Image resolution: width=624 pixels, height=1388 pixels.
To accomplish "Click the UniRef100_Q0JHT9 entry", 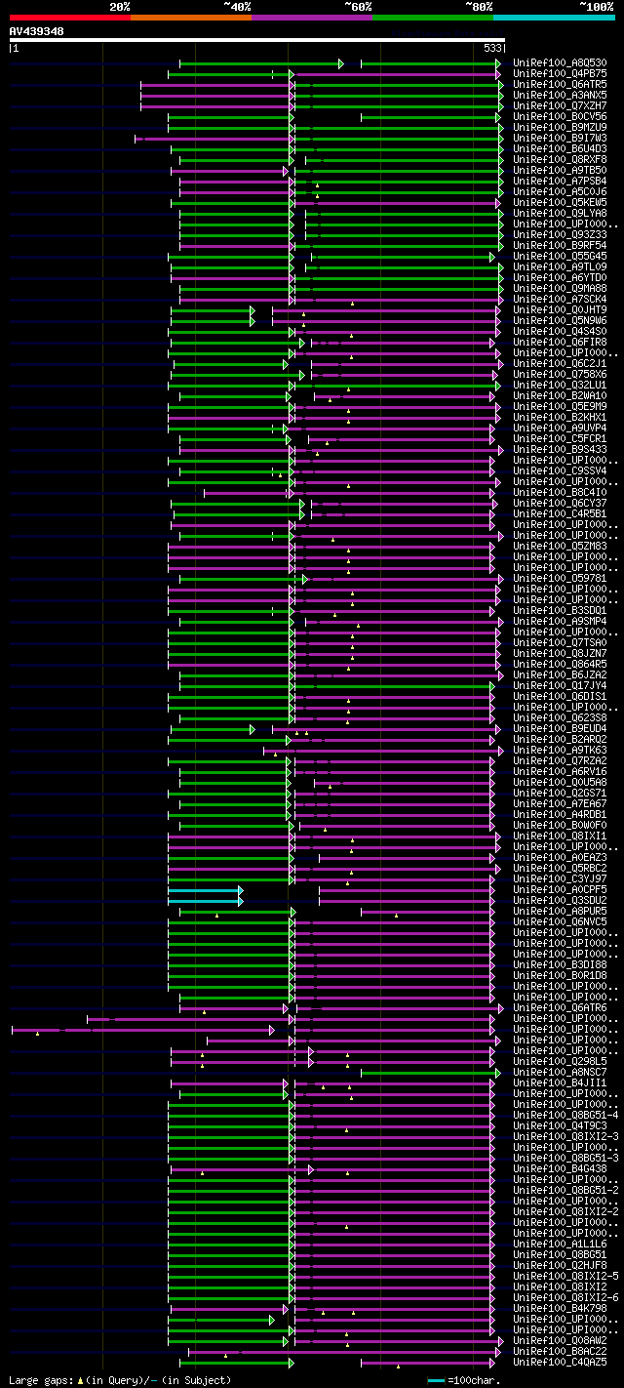I will coord(560,310).
